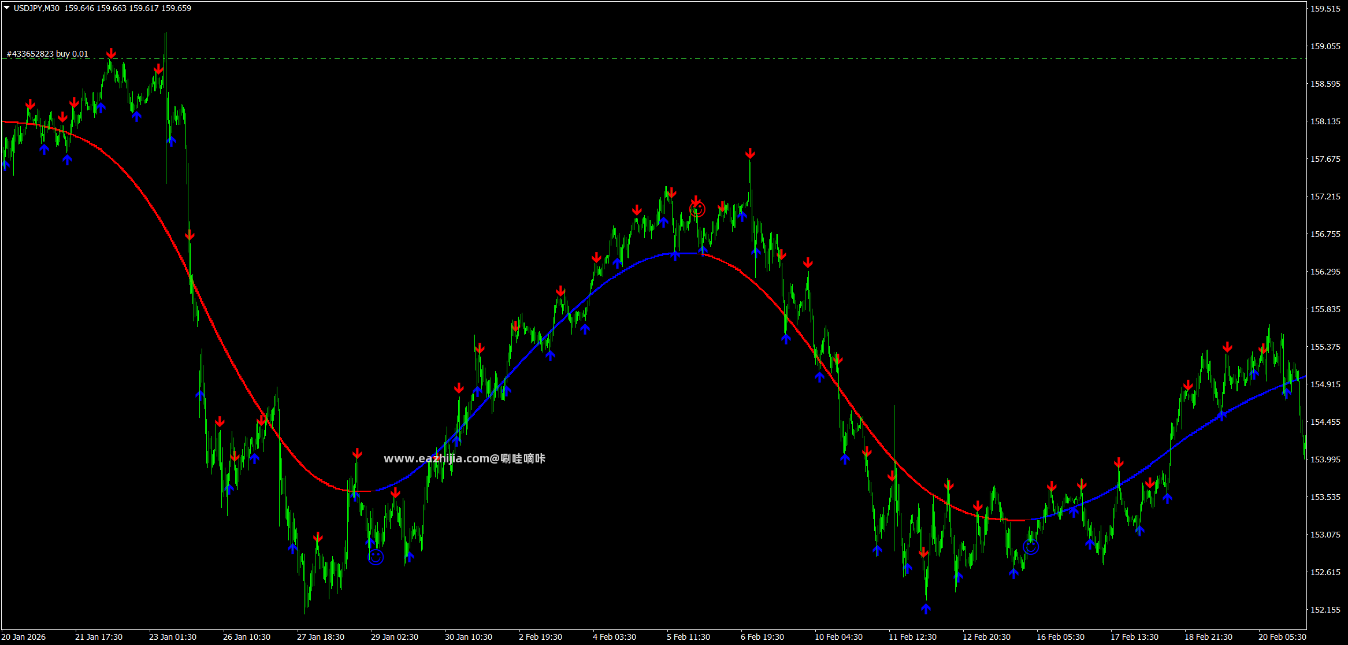The width and height of the screenshot is (1348, 645).
Task: Click time label 17 Feb 13:30
Action: coord(1135,637)
